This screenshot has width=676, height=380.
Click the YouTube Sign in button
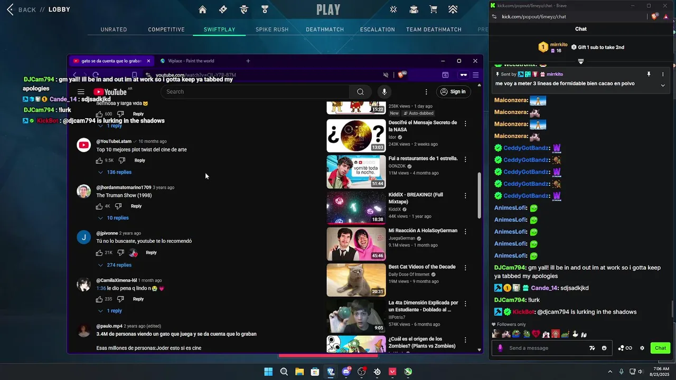[x=454, y=92]
